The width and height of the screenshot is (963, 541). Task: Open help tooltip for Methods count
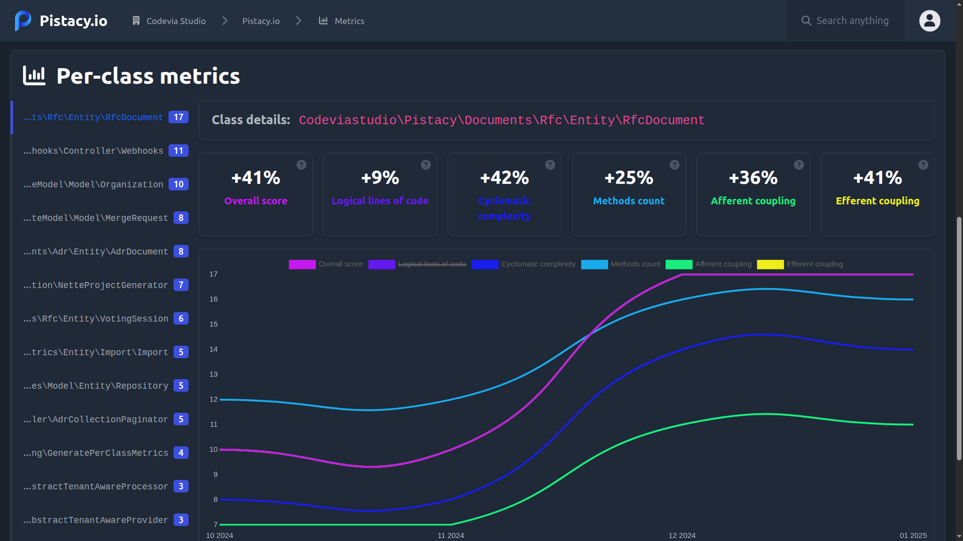[x=675, y=165]
